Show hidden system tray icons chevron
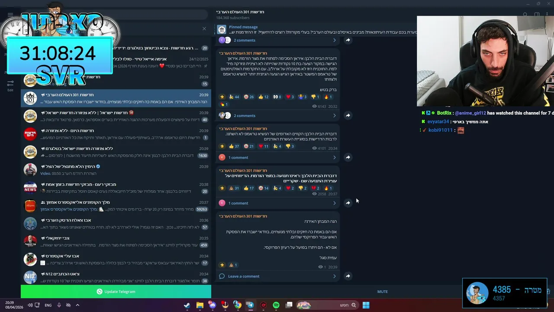The image size is (554, 312). coord(77,305)
